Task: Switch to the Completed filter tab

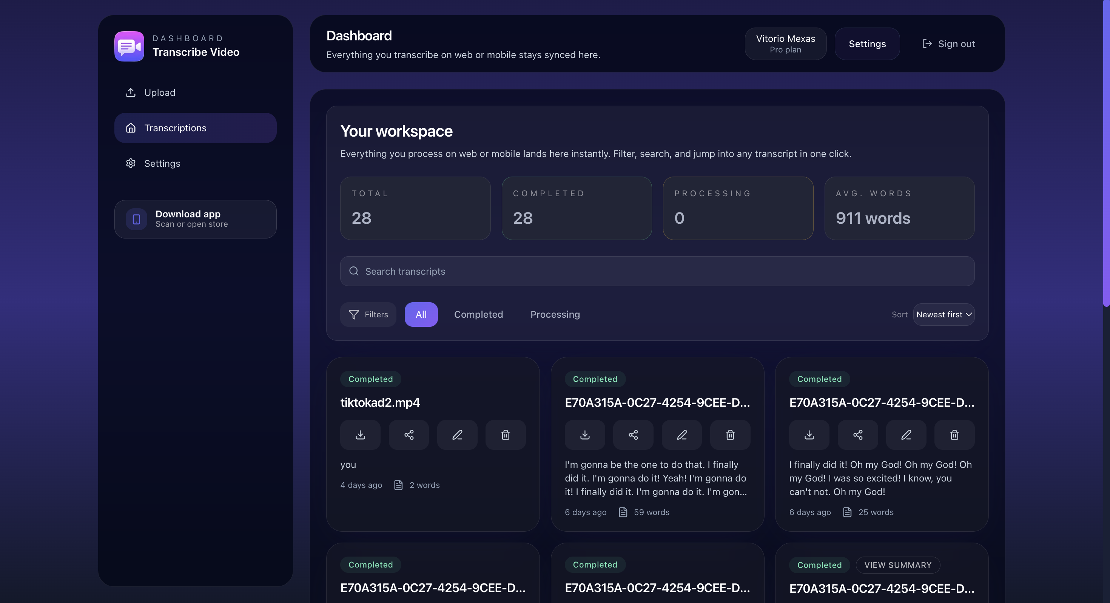Action: (478, 314)
